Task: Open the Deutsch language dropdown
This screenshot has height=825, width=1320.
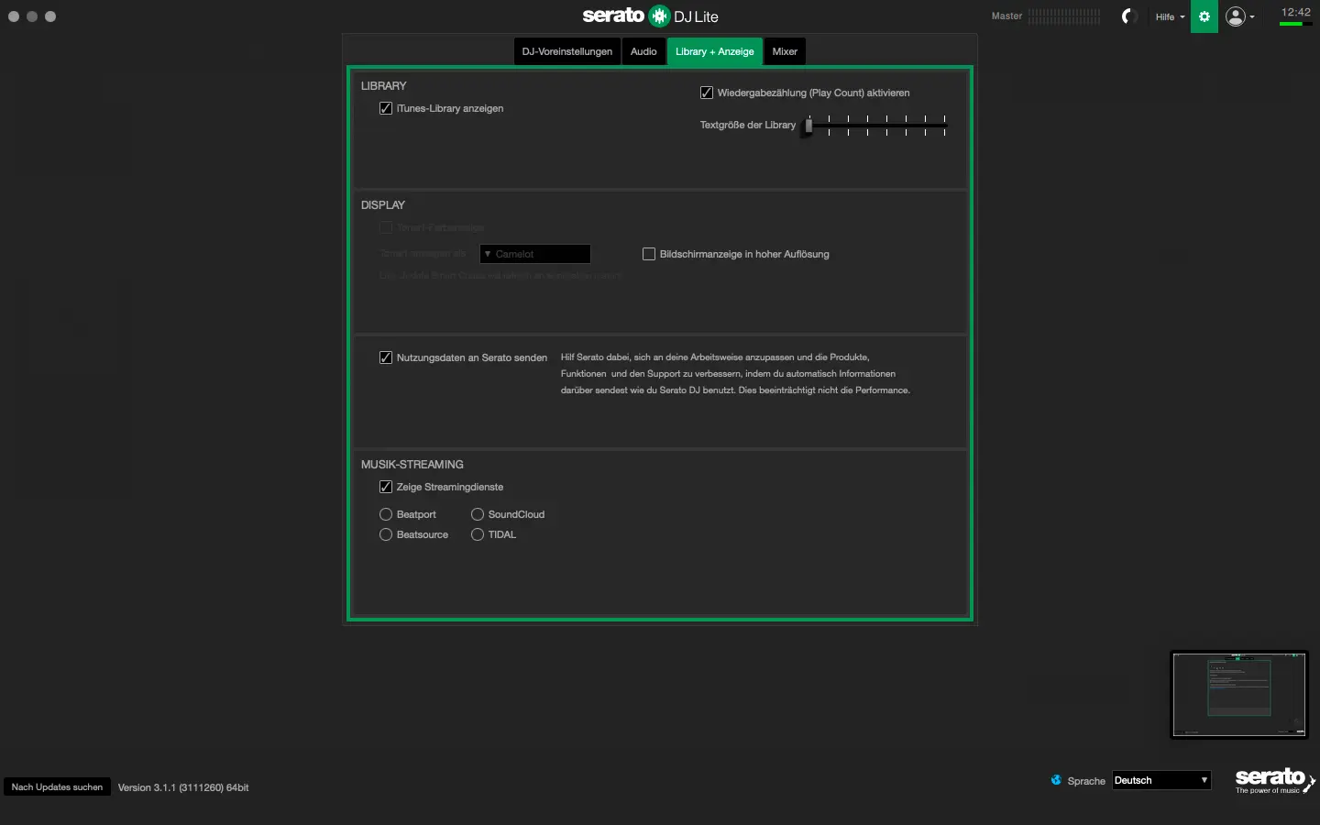Action: [x=1161, y=780]
